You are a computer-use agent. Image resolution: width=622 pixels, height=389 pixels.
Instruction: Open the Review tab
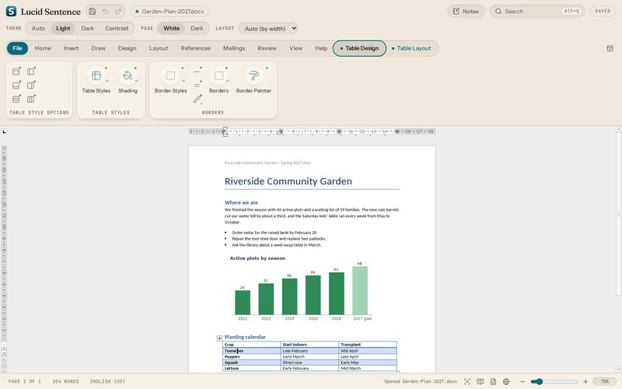(x=267, y=48)
